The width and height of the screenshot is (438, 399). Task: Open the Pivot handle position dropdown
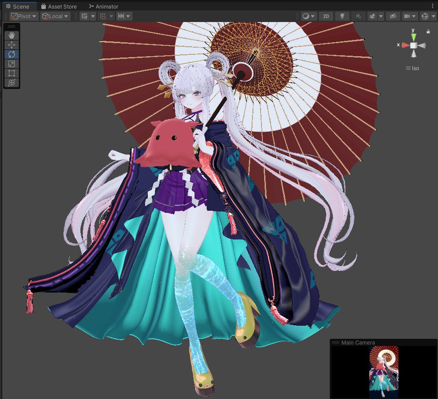pos(24,16)
